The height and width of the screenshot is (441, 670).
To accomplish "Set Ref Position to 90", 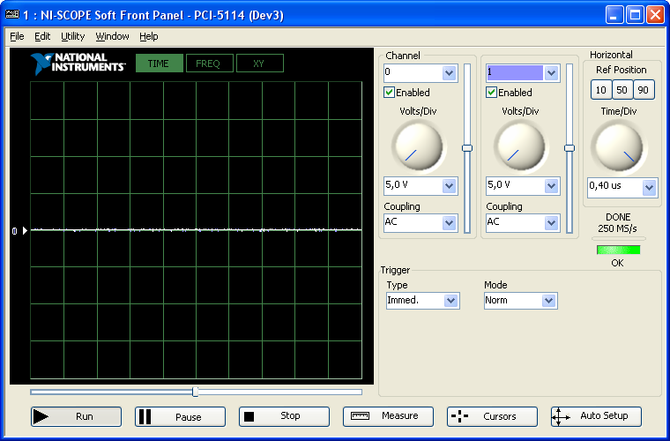I will (x=644, y=90).
